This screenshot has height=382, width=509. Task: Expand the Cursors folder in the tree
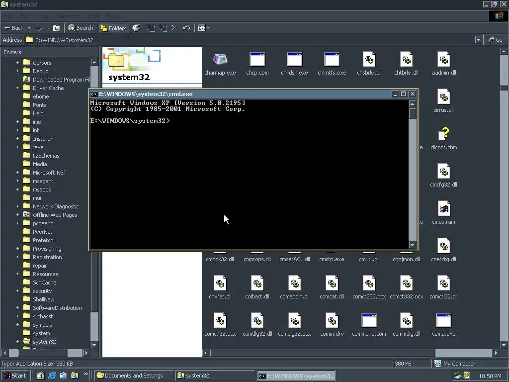pyautogui.click(x=17, y=62)
